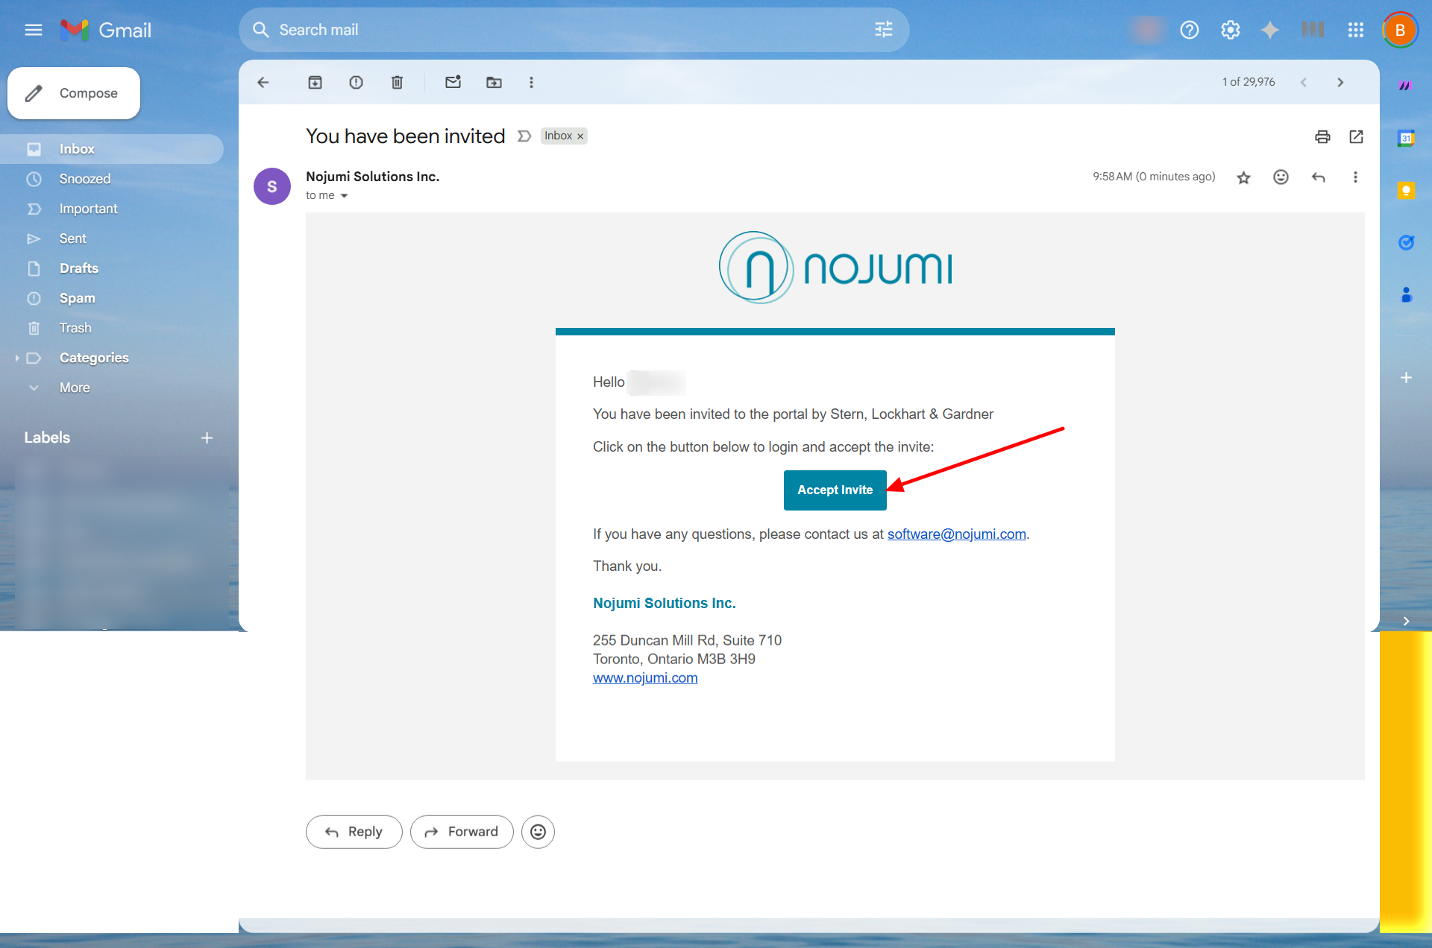Screen dimensions: 1432x948
Task: Reply using the header arrow icon
Action: [1319, 177]
